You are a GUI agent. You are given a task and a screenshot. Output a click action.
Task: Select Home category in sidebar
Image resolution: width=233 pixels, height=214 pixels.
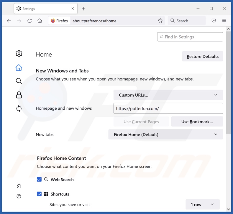[19, 68]
